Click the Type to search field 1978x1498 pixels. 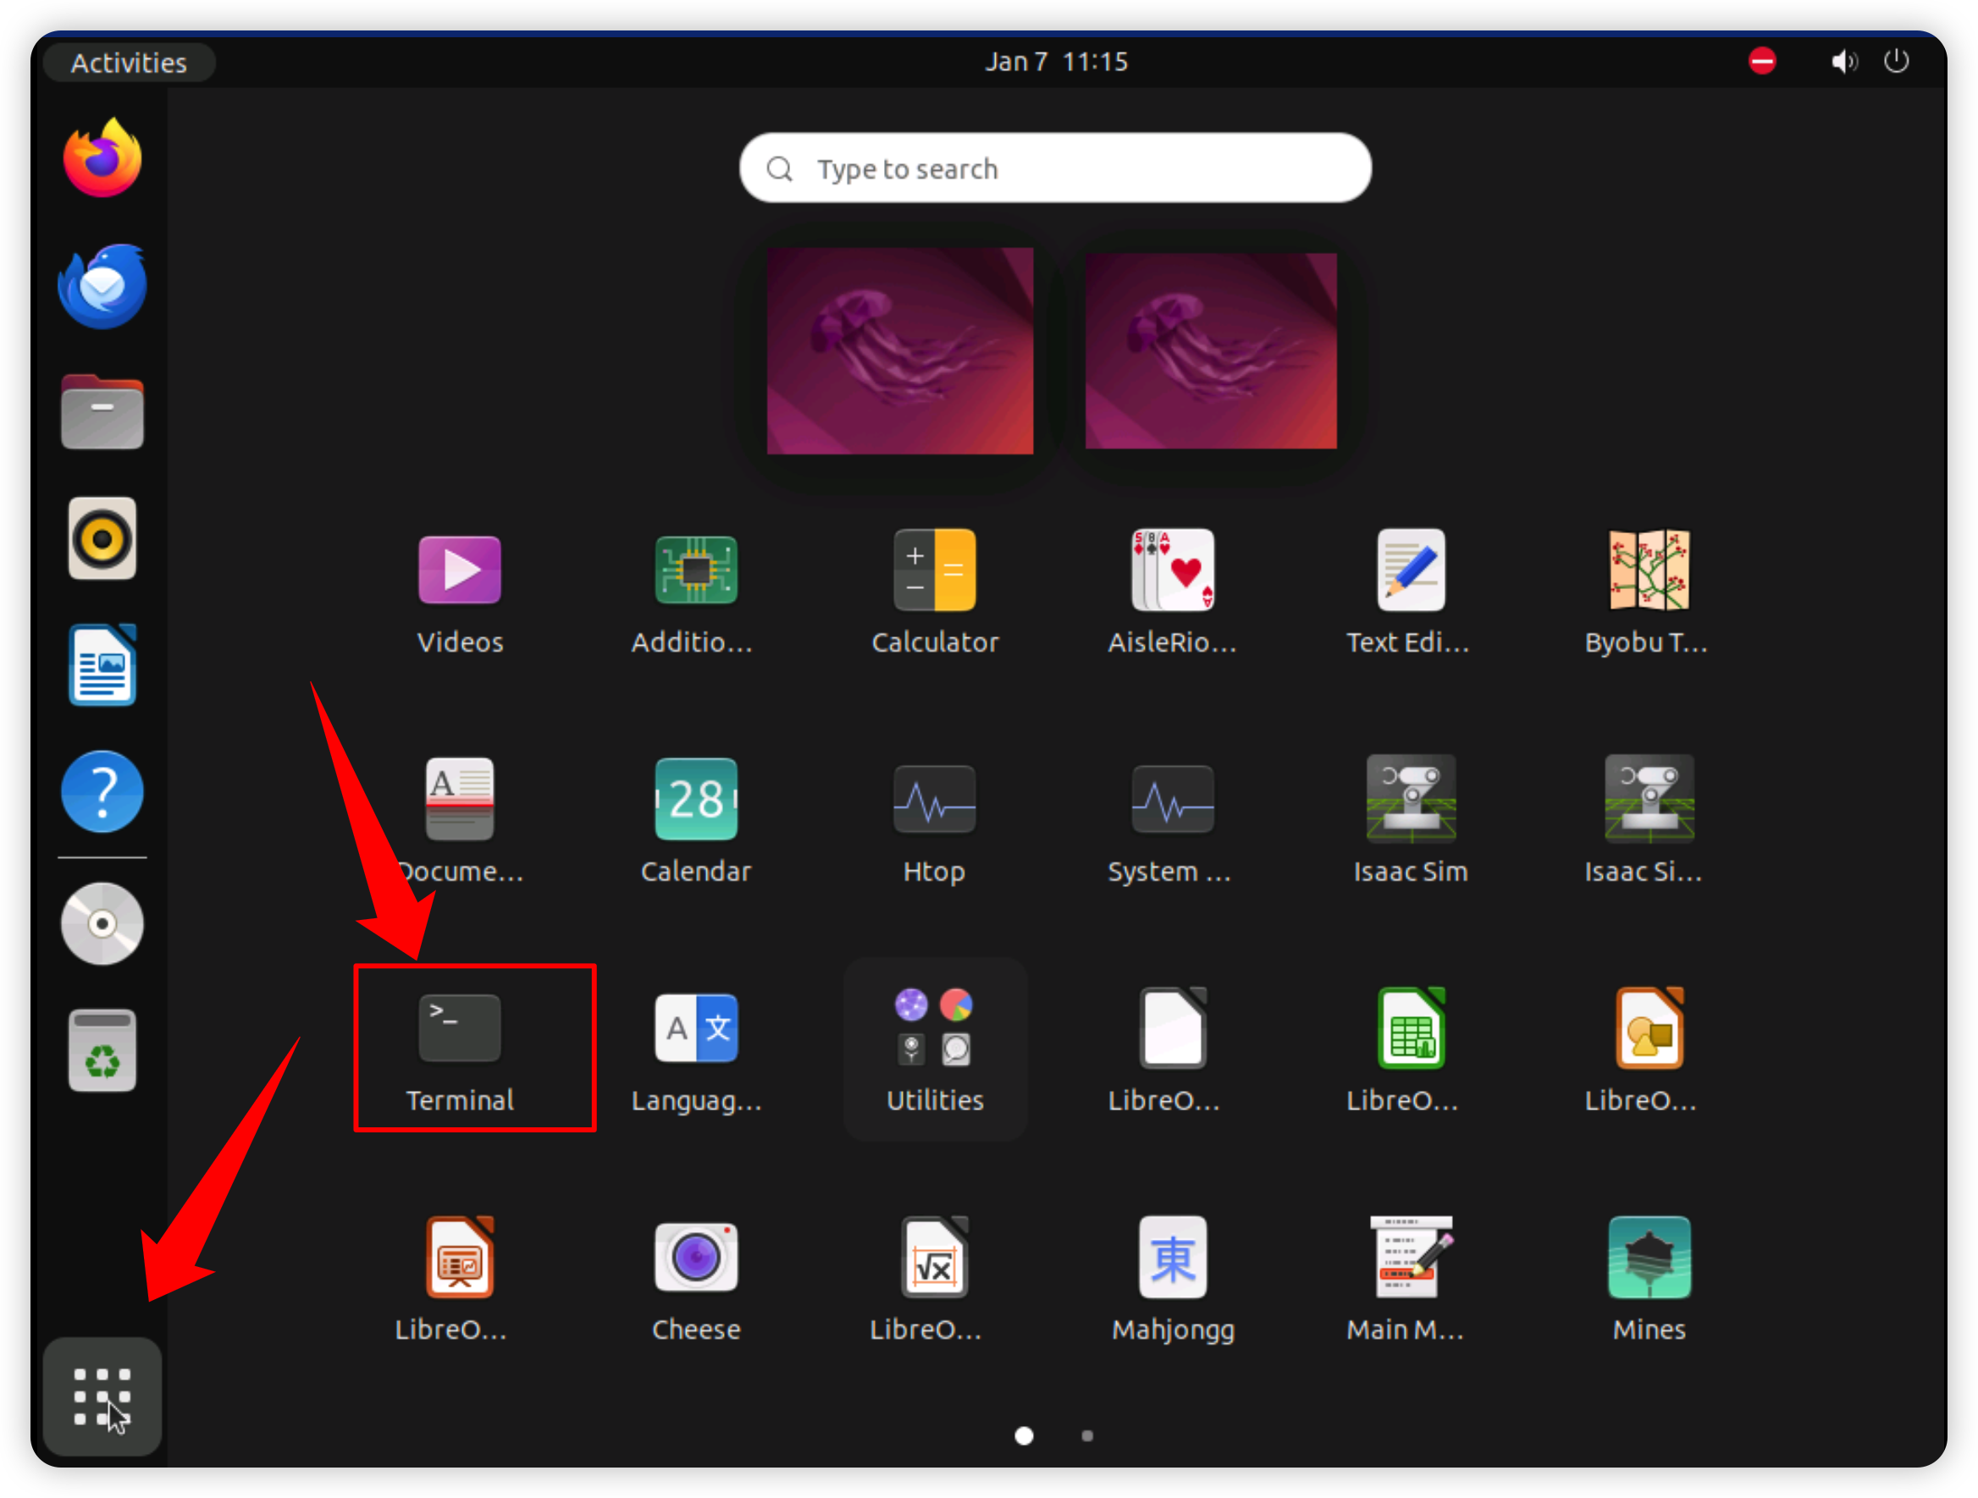(x=1055, y=168)
